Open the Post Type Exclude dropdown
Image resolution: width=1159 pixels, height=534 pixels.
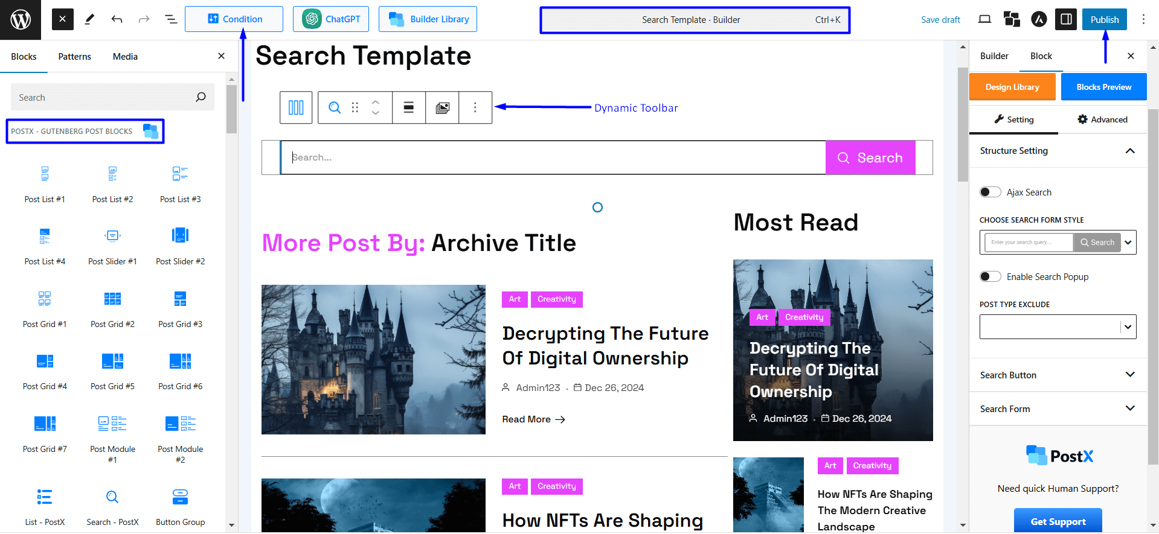pyautogui.click(x=1058, y=326)
